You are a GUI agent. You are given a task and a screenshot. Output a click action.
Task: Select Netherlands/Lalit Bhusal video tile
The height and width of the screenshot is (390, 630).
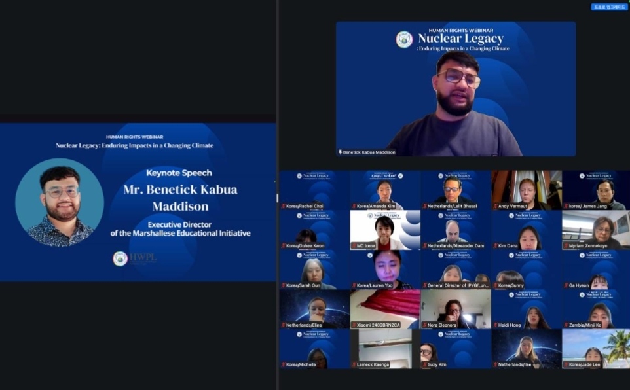(456, 190)
